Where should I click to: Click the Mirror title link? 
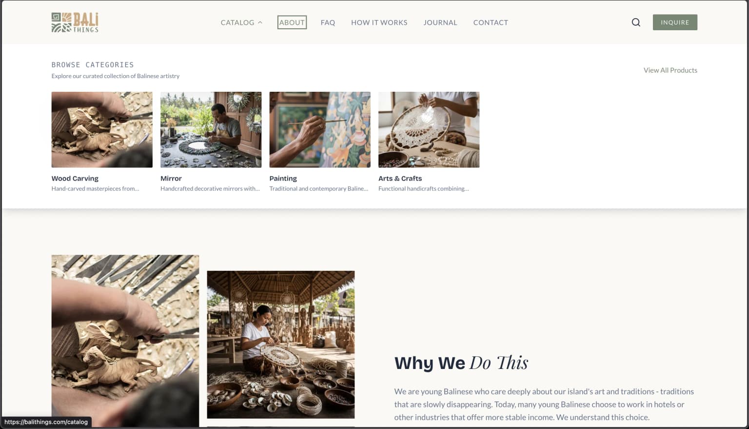(171, 179)
